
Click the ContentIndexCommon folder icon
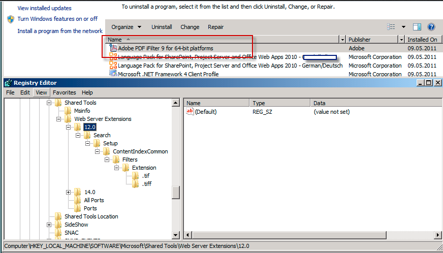(x=106, y=151)
